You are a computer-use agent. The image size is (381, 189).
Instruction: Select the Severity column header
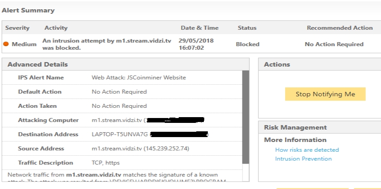pyautogui.click(x=17, y=28)
